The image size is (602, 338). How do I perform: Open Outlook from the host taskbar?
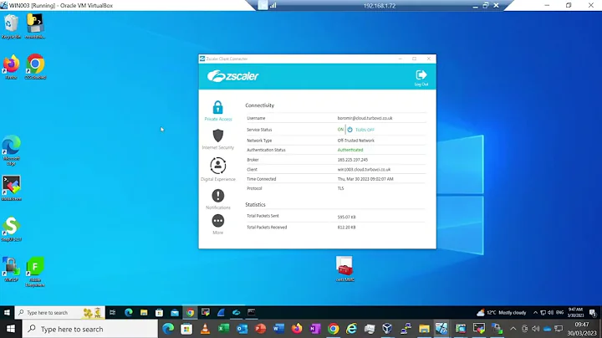[242, 329]
